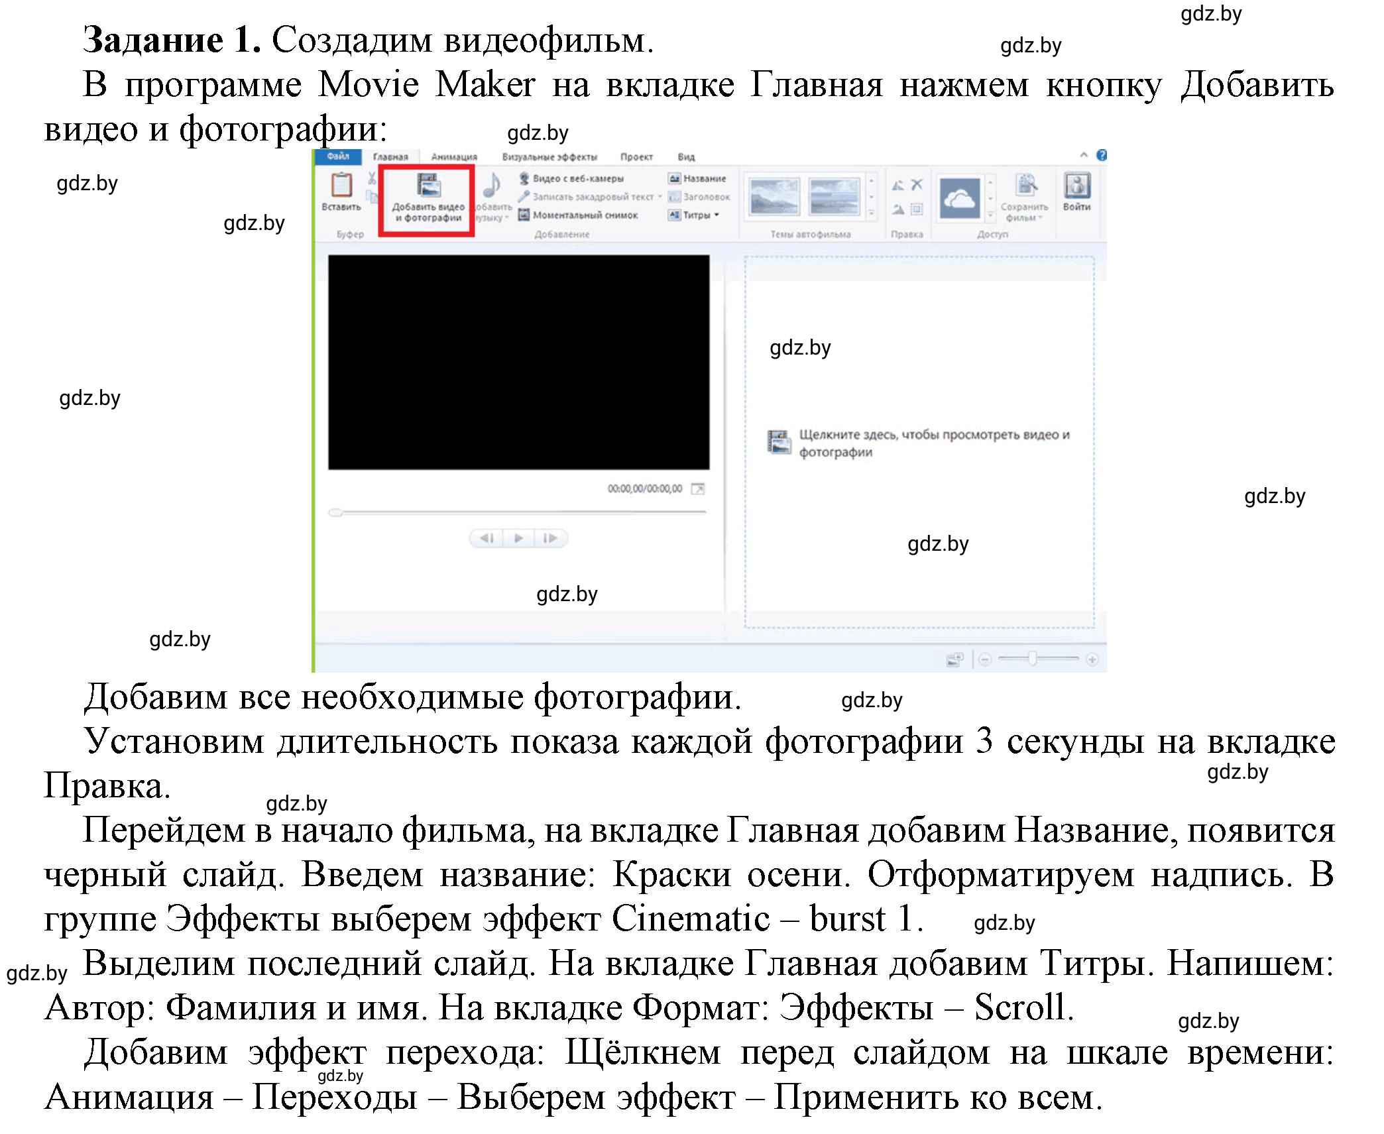Screen dimensions: 1384x1134
Task: Click the rotate left icon
Action: click(898, 186)
